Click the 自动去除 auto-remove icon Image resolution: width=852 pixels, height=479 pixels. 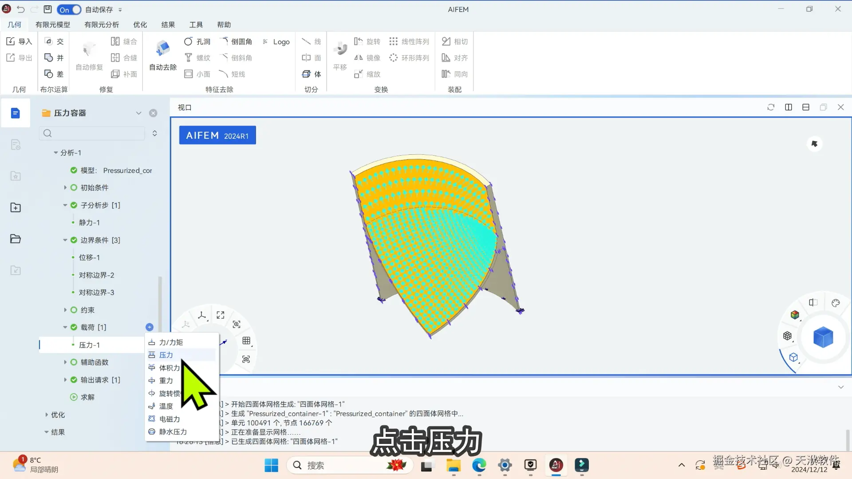[163, 49]
